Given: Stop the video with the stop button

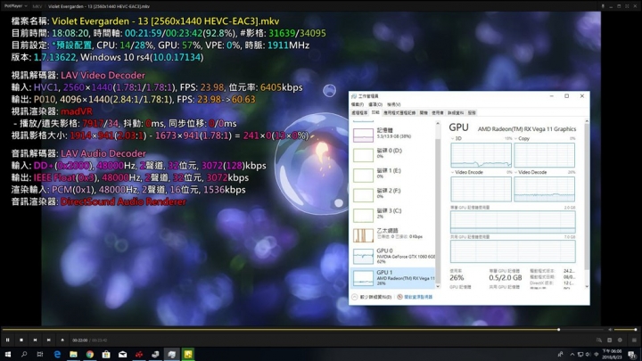Looking at the screenshot, I should click(x=21, y=340).
